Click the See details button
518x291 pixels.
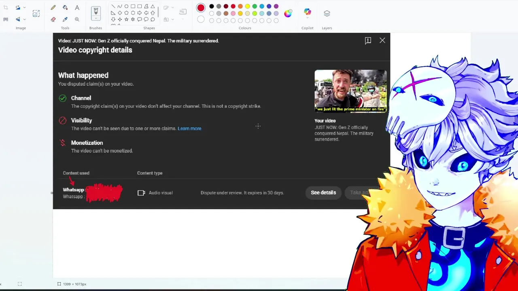click(x=323, y=192)
